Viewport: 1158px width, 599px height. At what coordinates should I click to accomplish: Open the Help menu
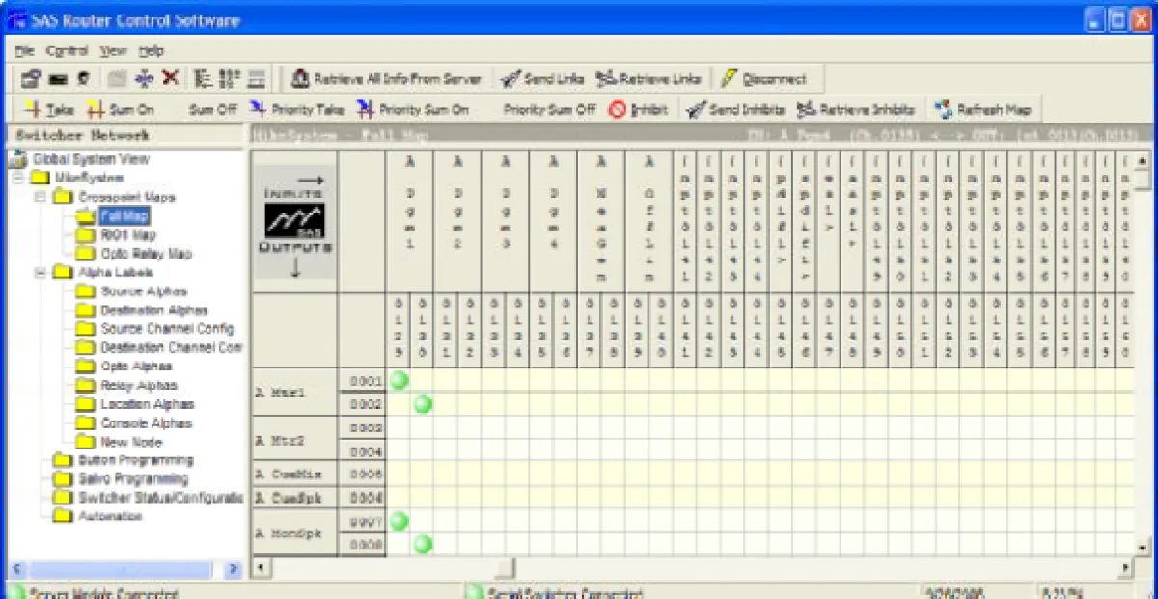(152, 50)
